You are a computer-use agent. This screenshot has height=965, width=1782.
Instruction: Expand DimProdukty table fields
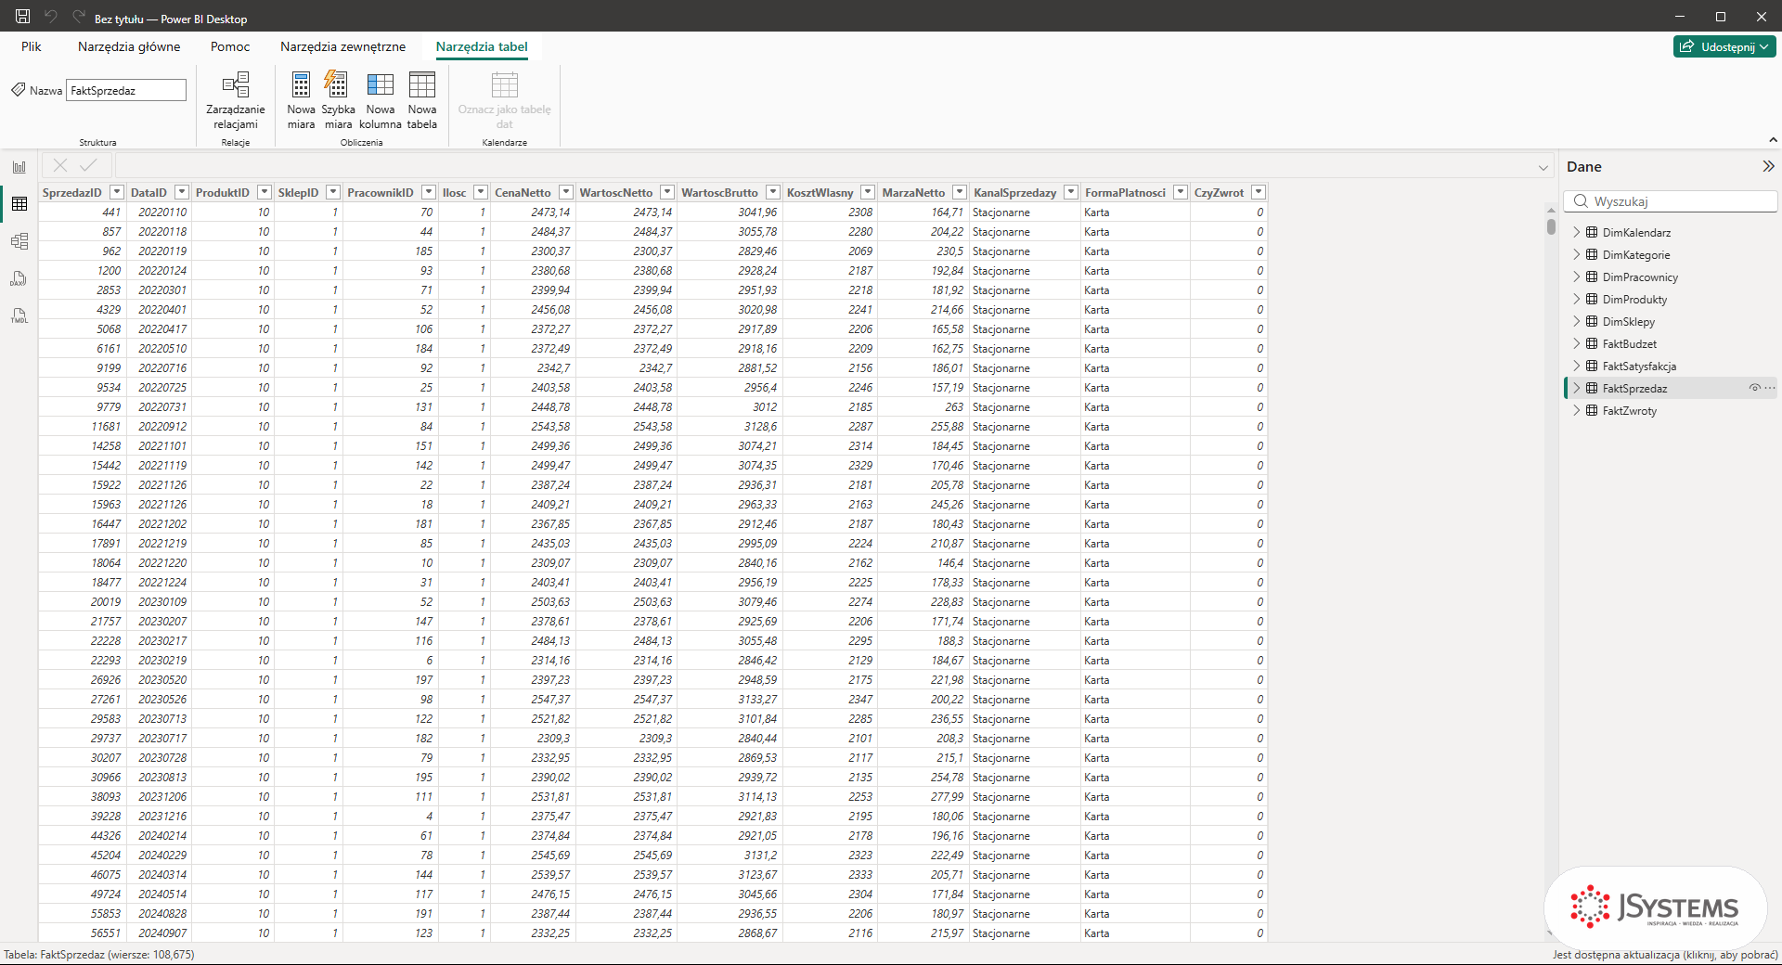click(1576, 299)
